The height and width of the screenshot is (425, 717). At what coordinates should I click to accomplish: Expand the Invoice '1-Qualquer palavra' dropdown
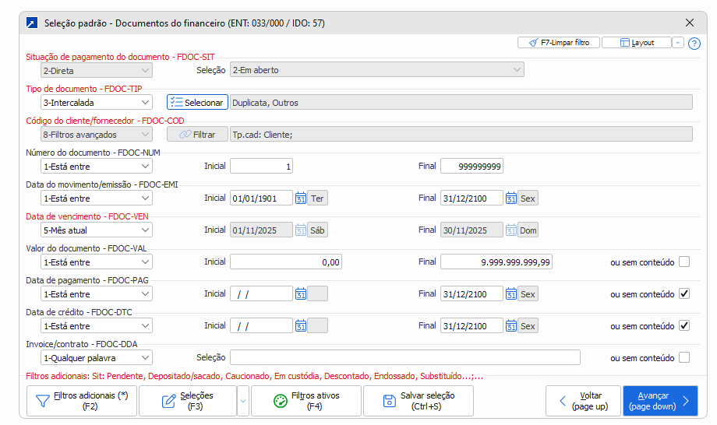(97, 358)
